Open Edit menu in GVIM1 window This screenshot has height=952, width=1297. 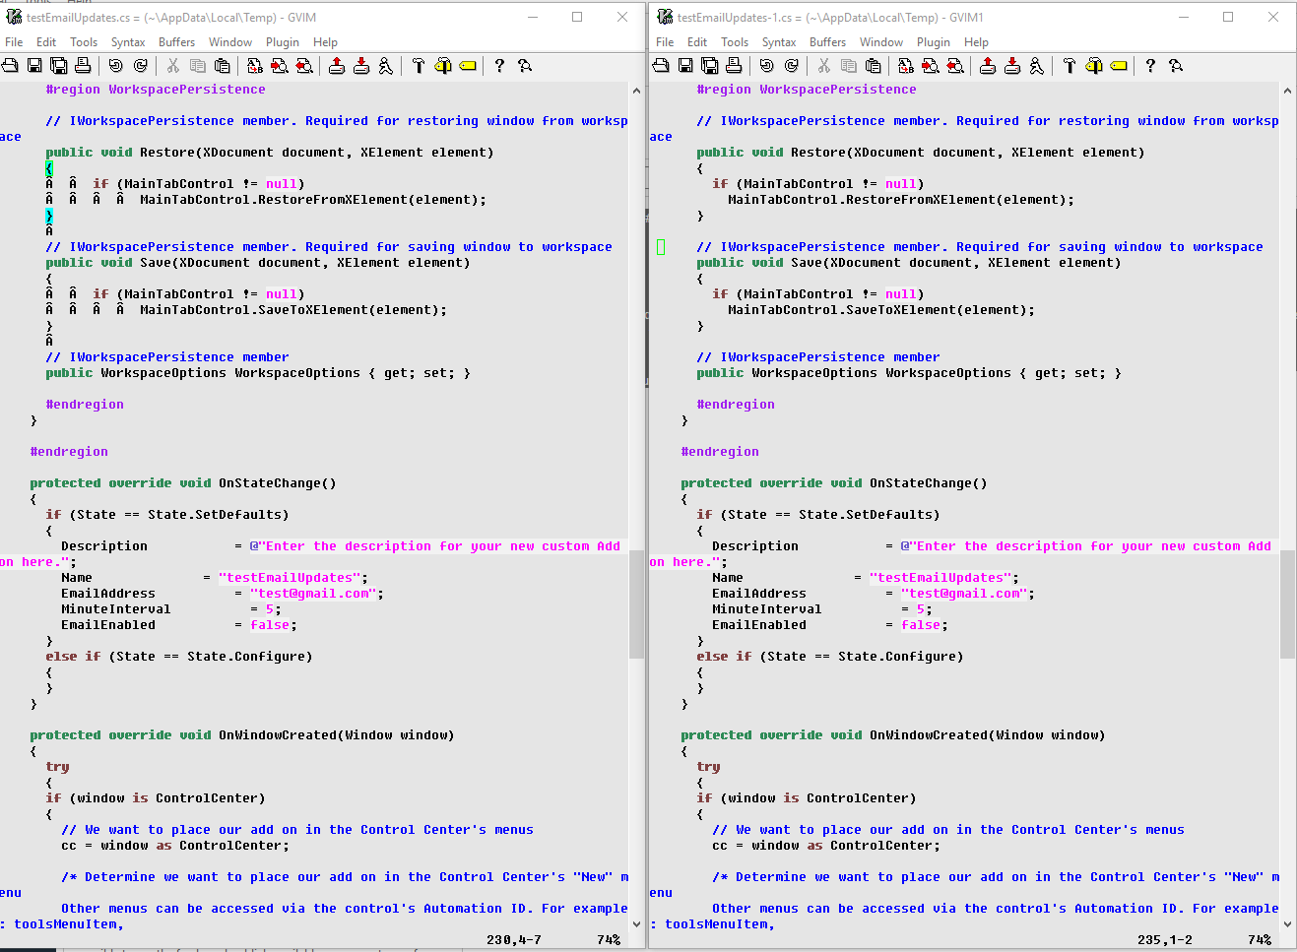(697, 42)
